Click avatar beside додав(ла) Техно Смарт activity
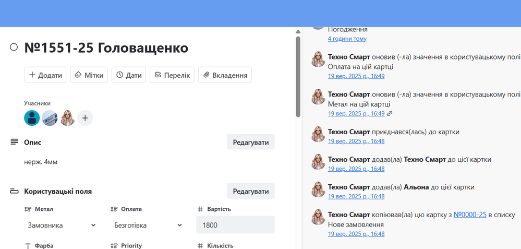 (x=318, y=162)
